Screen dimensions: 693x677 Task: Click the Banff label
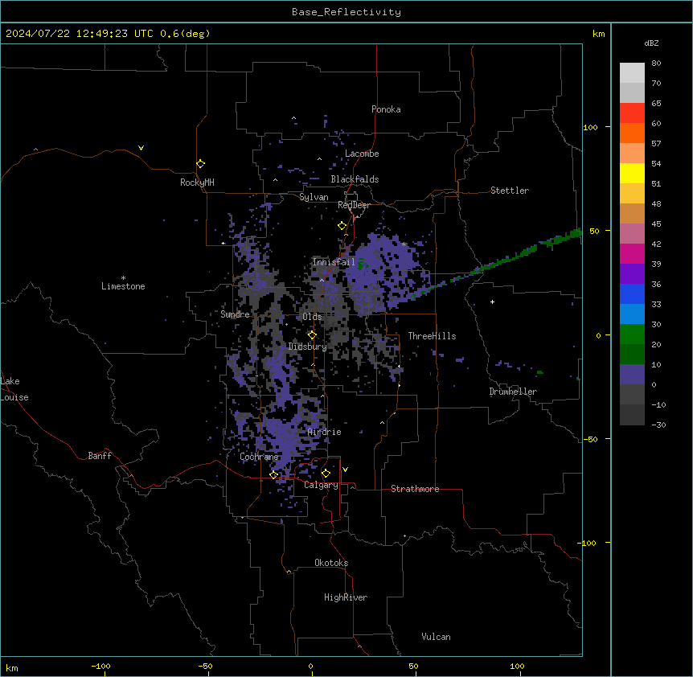point(100,456)
